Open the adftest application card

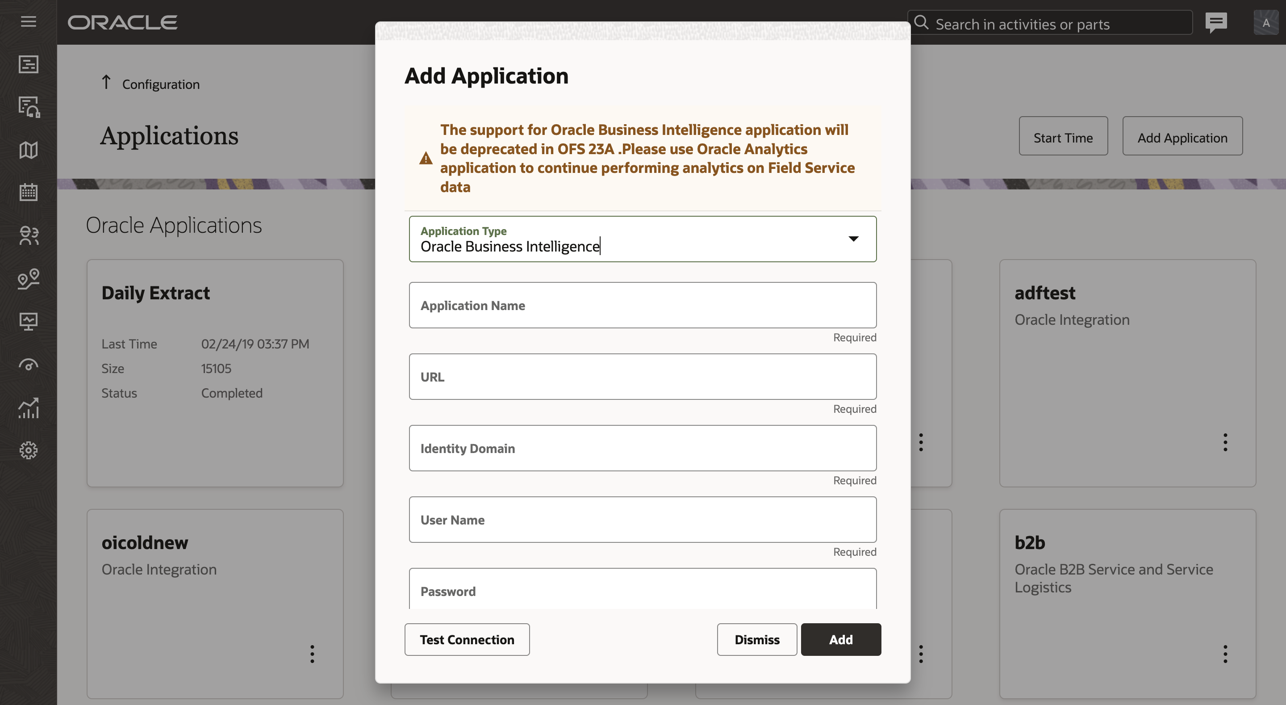click(x=1127, y=373)
